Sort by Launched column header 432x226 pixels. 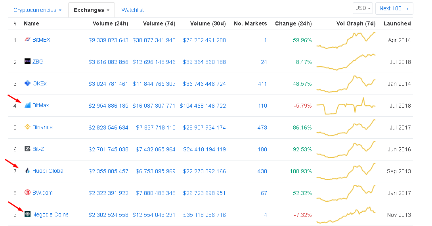click(397, 23)
